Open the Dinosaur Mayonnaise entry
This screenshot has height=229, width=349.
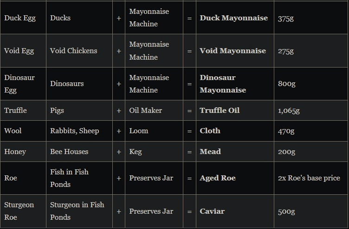tap(223, 84)
